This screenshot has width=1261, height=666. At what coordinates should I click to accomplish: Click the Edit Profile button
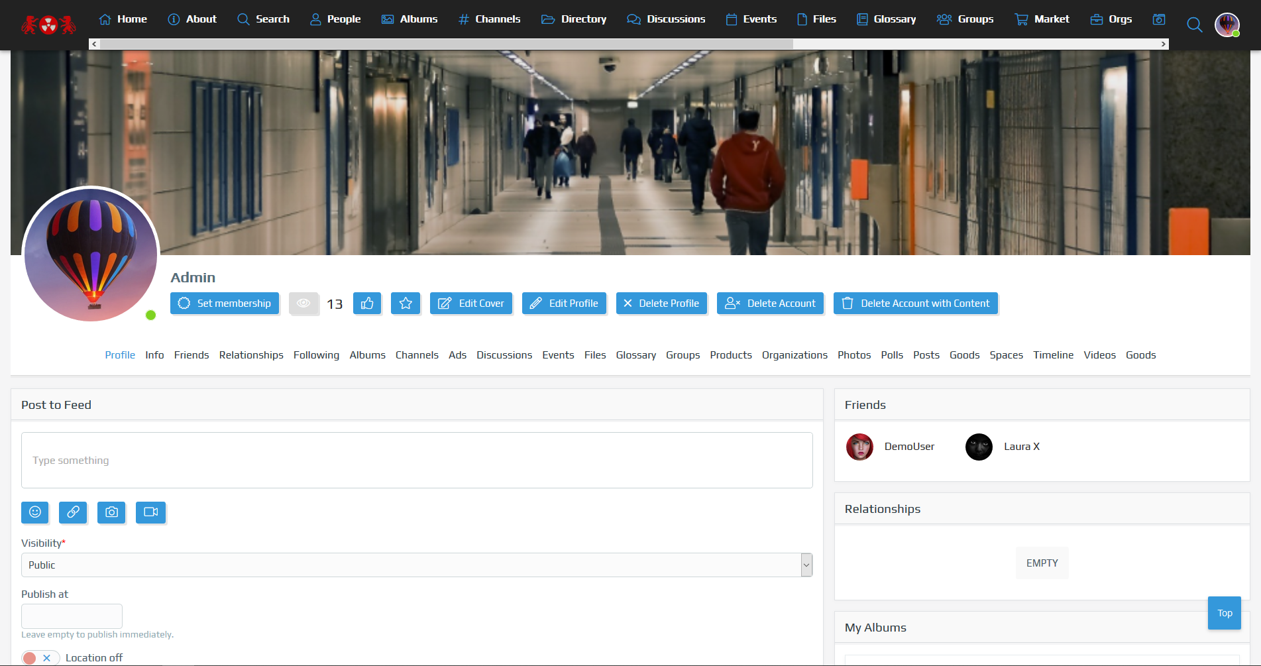tap(564, 304)
